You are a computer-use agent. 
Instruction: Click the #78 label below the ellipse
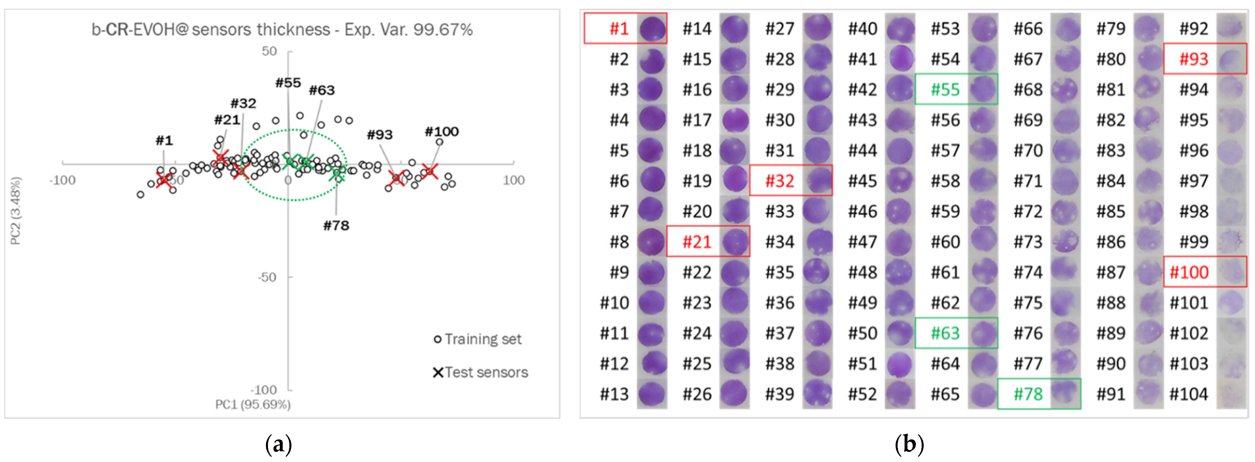click(x=336, y=225)
